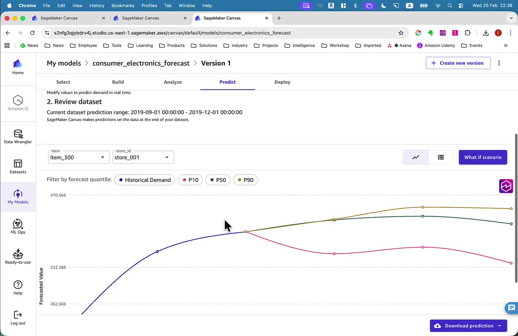Go to Datasets in sidebar
Viewport: 518px width, 336px height.
[18, 166]
